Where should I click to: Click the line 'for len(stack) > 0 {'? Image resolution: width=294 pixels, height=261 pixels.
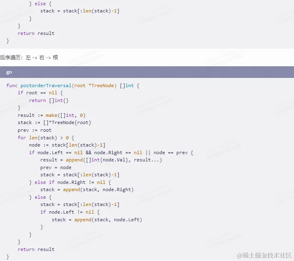tap(46, 138)
